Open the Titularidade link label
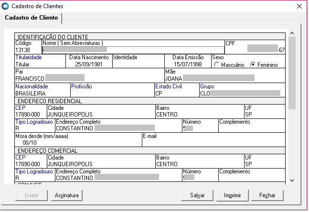The width and height of the screenshot is (309, 212). (29, 57)
